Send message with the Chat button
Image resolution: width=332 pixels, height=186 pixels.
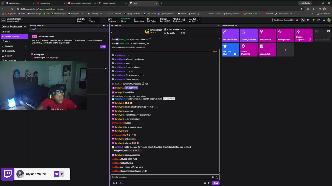pyautogui.click(x=216, y=183)
